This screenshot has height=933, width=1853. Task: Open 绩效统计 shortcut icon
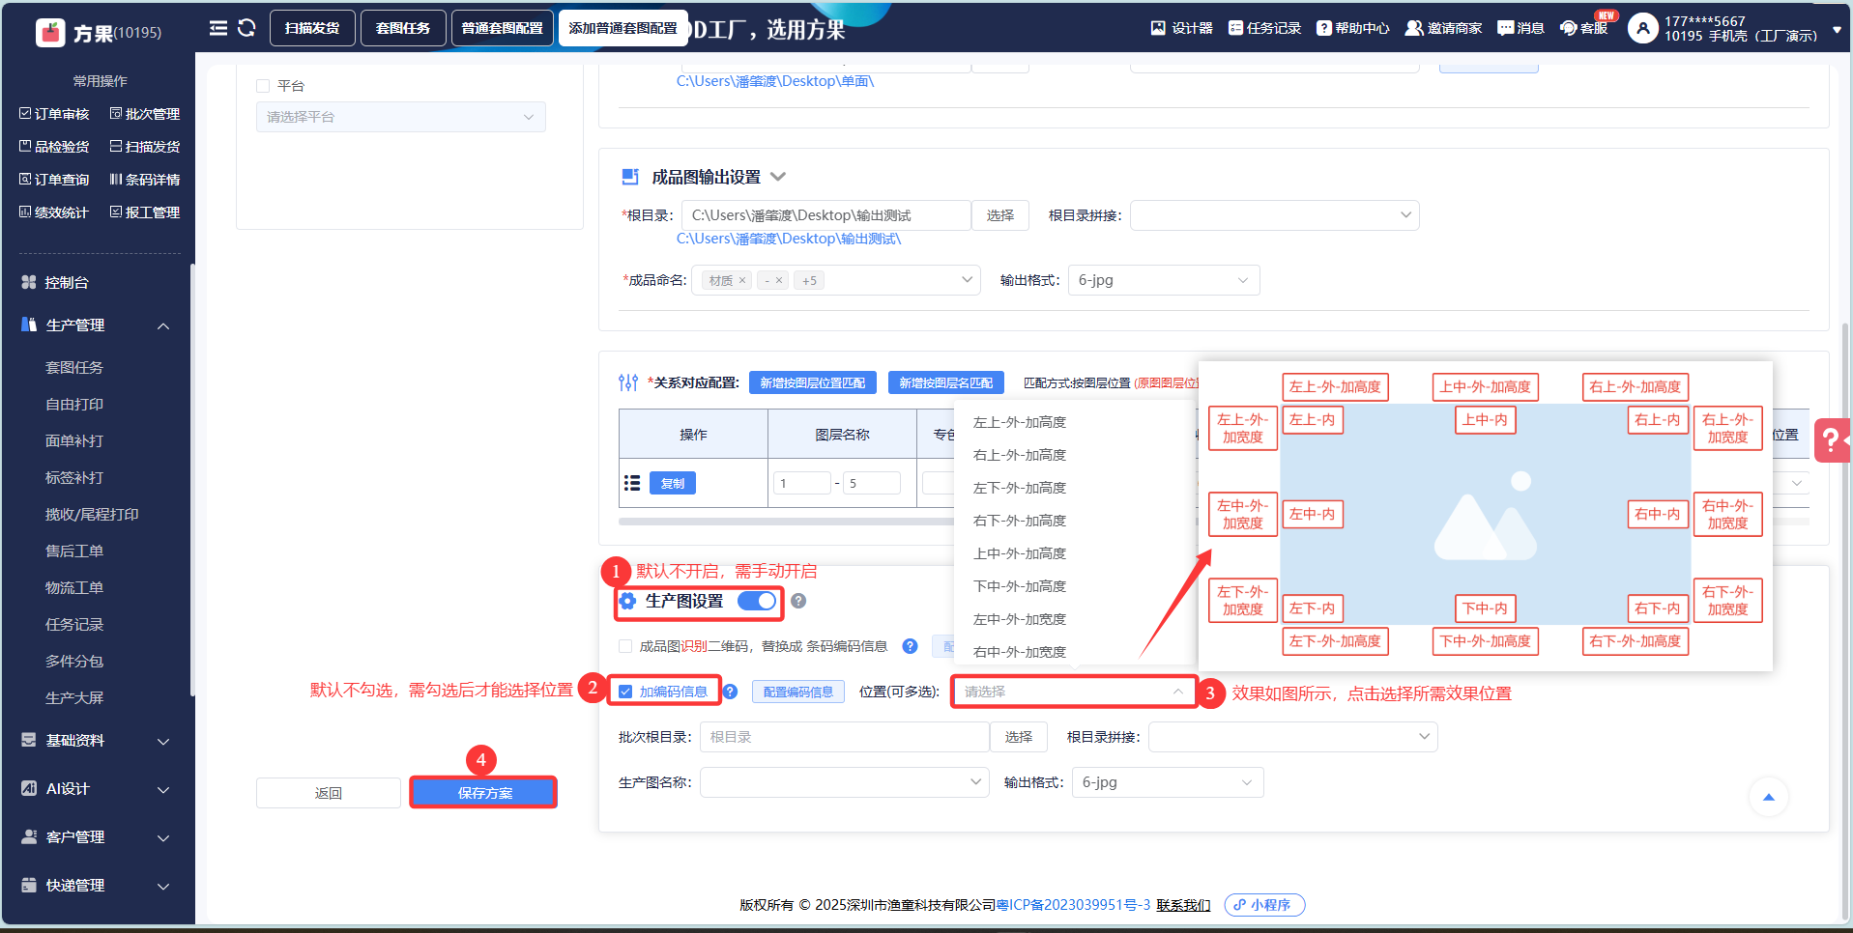click(25, 212)
